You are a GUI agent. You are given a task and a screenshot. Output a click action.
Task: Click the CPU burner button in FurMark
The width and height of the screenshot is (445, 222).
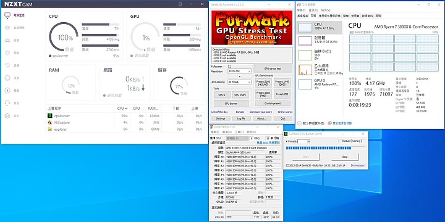[231, 104]
